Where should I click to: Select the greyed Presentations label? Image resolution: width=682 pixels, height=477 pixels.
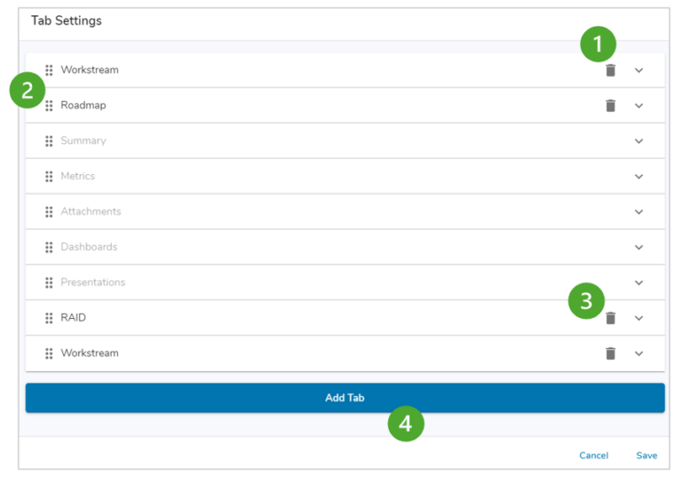92,282
